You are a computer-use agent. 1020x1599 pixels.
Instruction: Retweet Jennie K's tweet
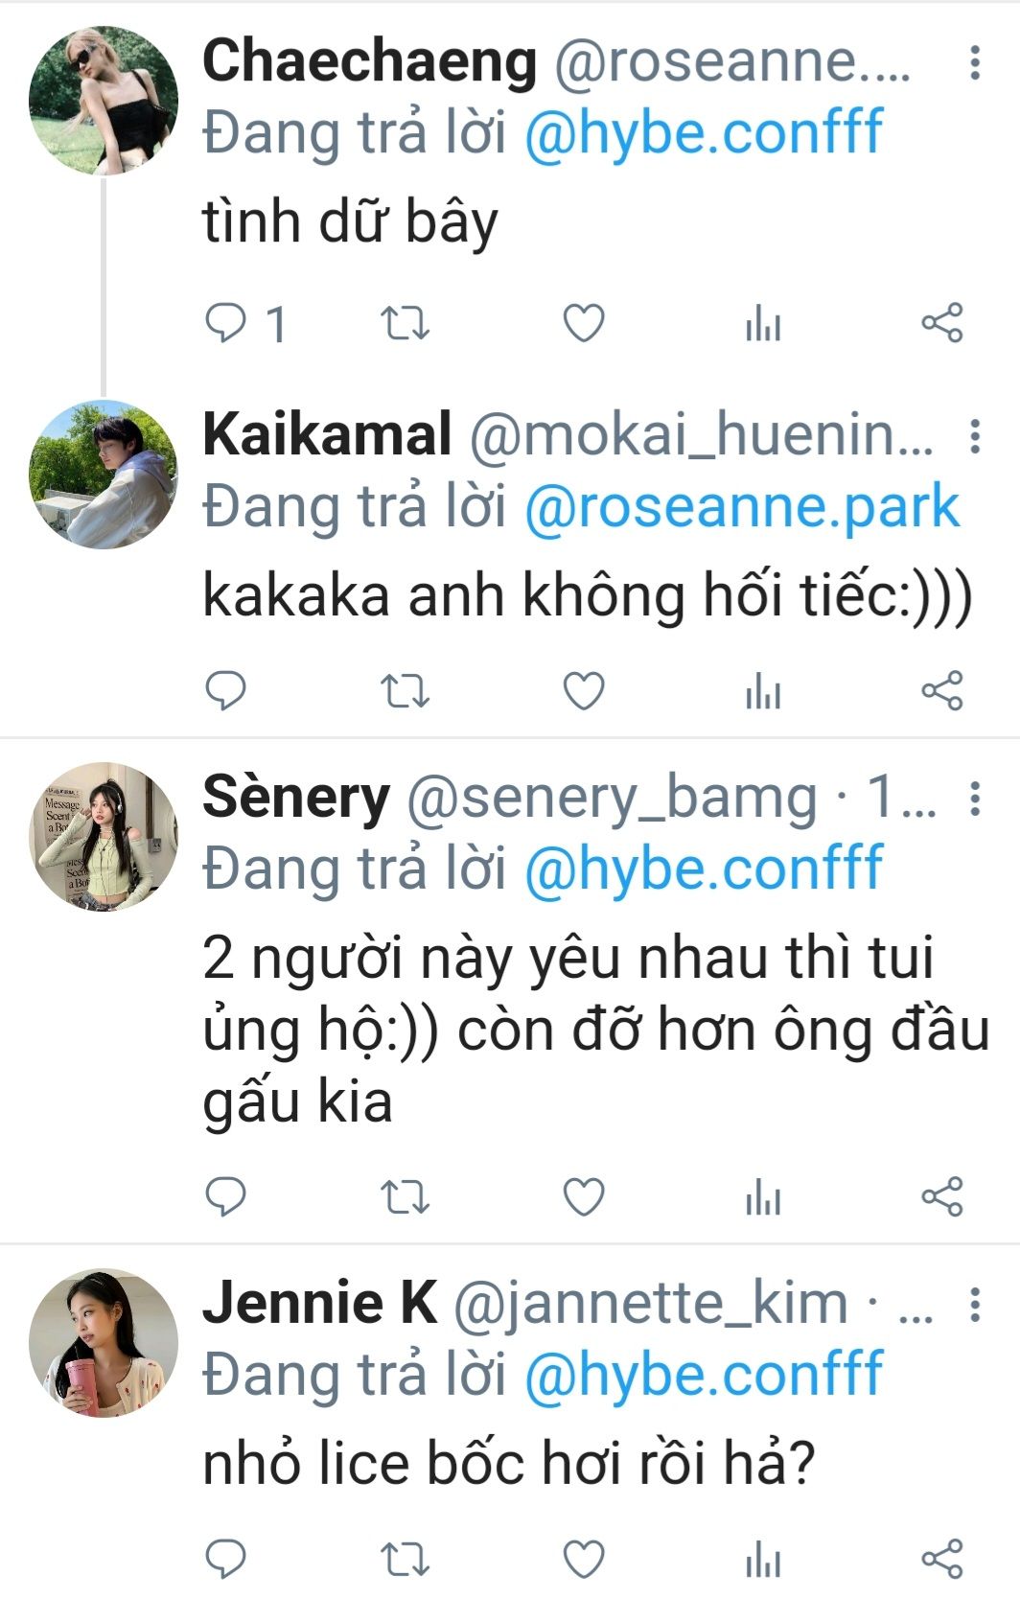(x=405, y=1560)
